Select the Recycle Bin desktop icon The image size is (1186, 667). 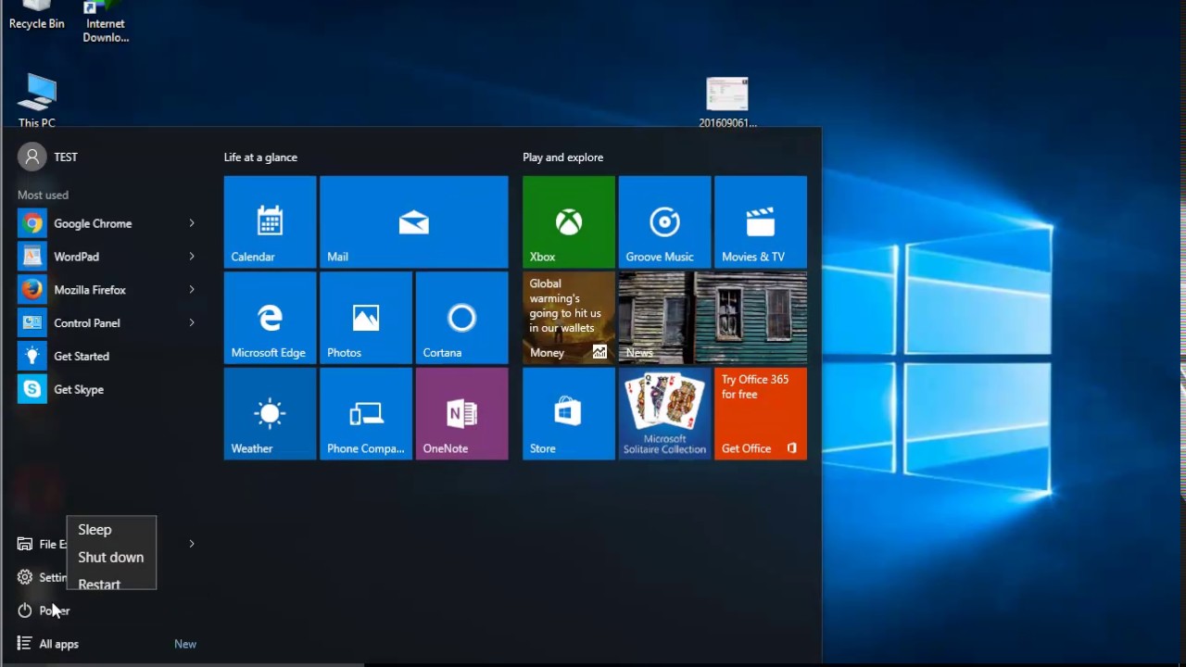coord(37,16)
